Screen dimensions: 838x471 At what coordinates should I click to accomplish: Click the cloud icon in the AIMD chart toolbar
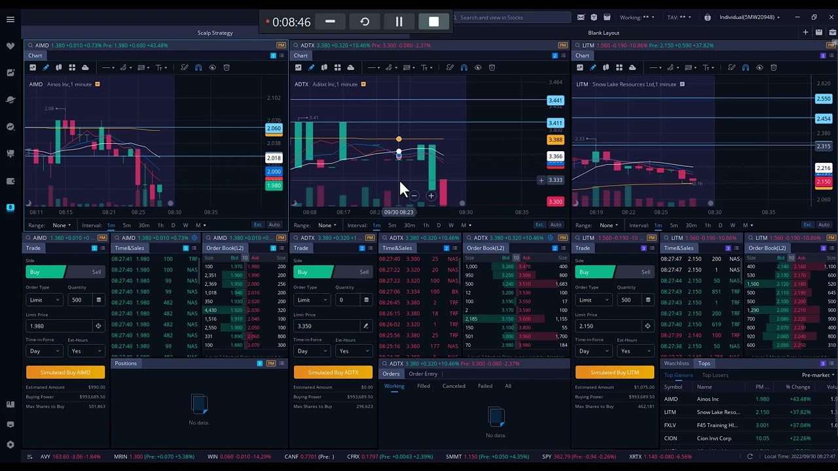pyautogui.click(x=85, y=67)
